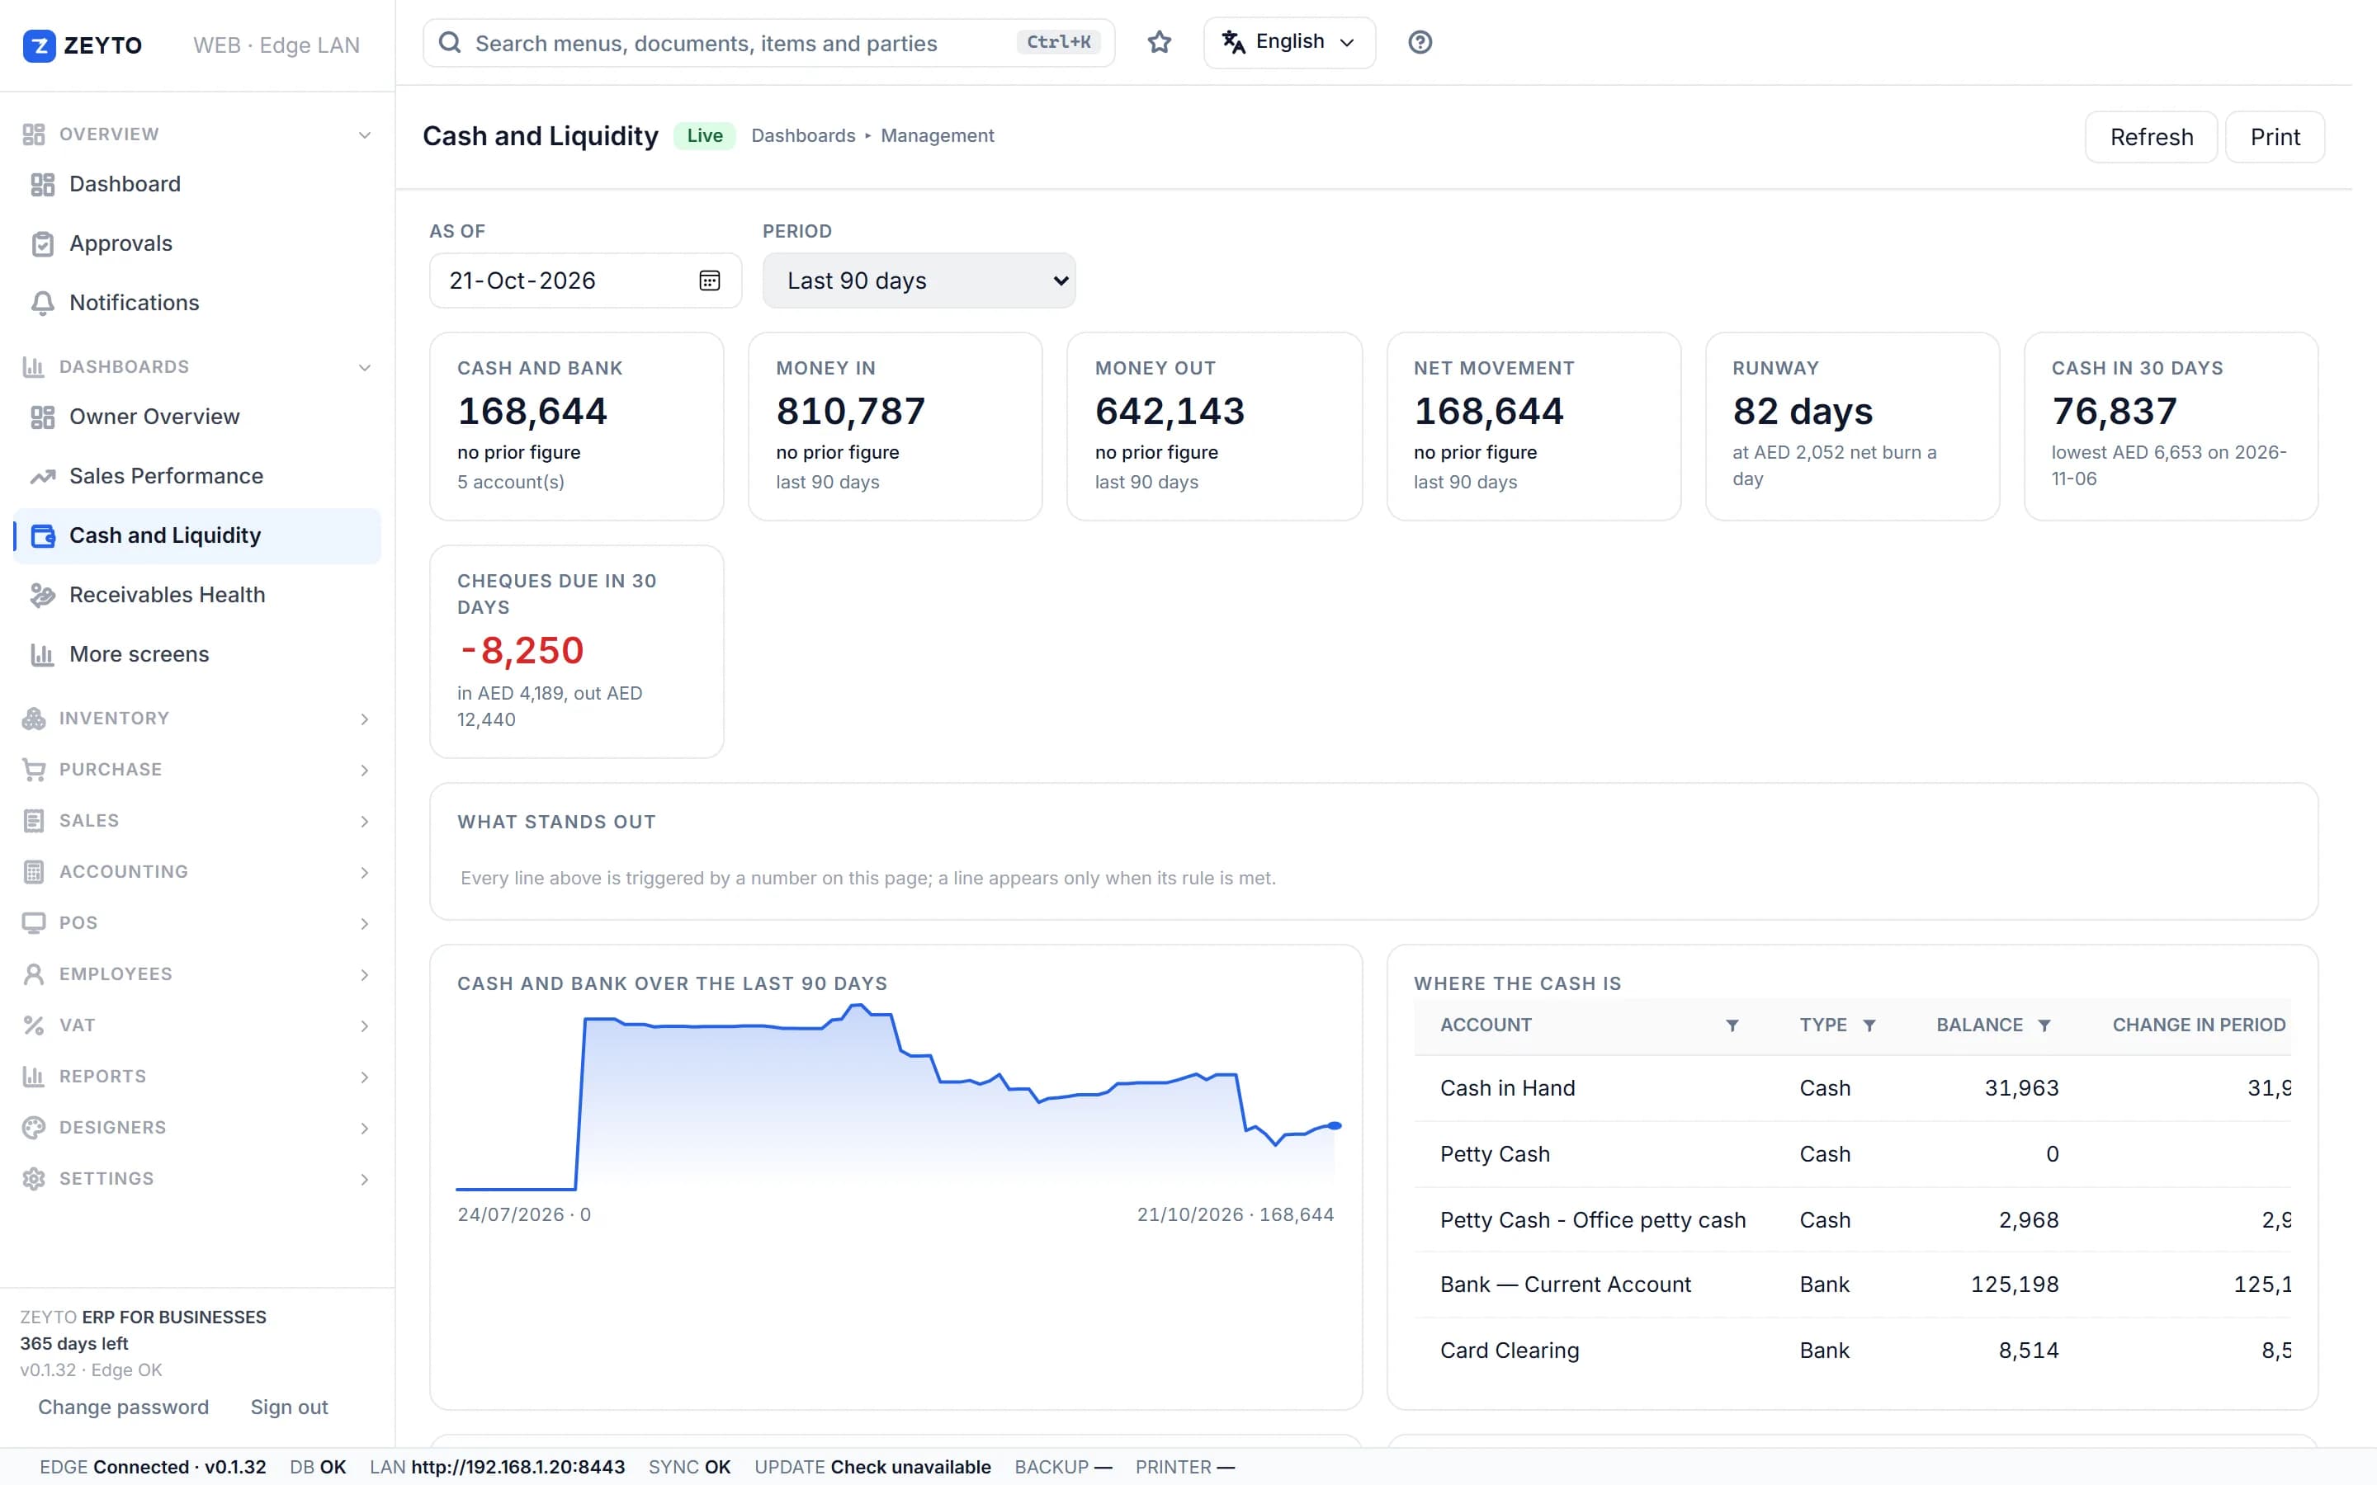Click the Runway 82 days card

pyautogui.click(x=1851, y=427)
